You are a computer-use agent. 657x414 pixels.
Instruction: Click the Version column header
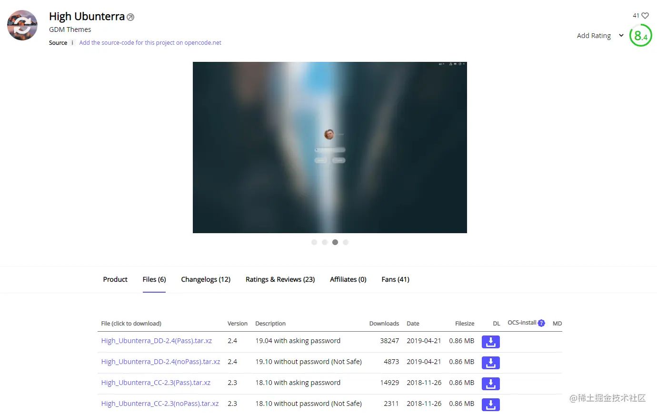(238, 324)
